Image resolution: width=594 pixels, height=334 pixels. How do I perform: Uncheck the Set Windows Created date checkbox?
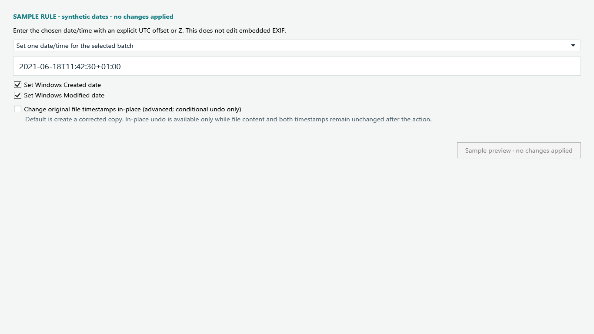(18, 85)
